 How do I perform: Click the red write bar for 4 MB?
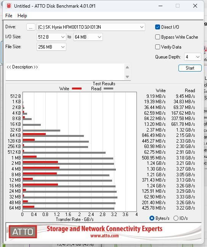click(41, 167)
